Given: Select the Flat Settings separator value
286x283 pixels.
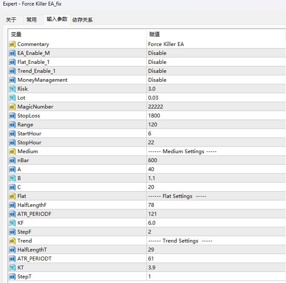Looking at the screenshot, I should click(x=177, y=196).
